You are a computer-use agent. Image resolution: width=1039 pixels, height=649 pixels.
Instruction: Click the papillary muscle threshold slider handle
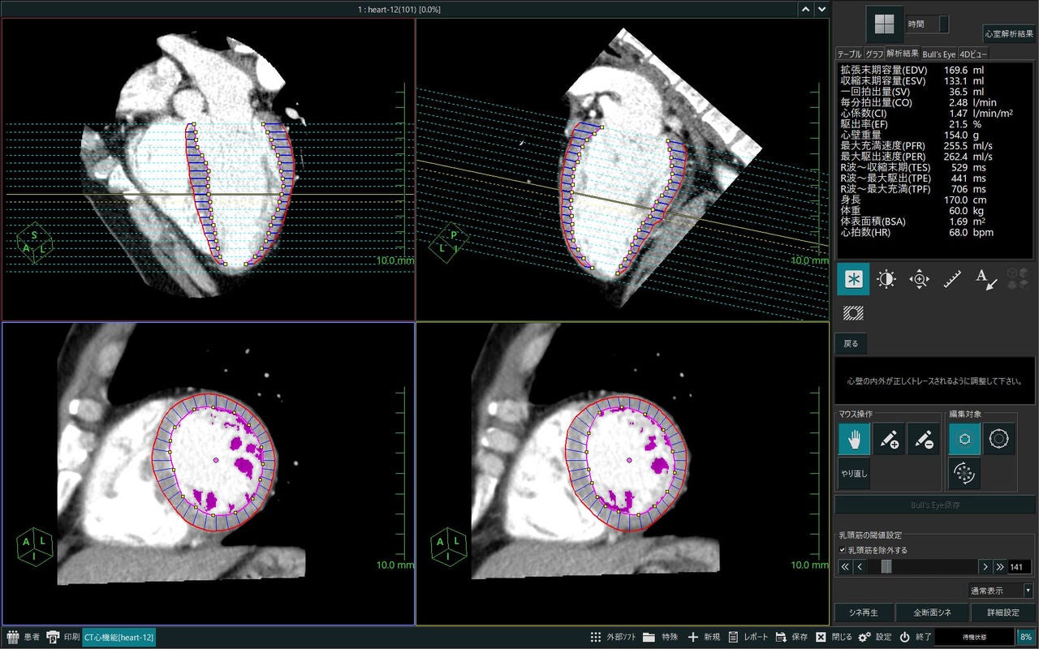886,567
